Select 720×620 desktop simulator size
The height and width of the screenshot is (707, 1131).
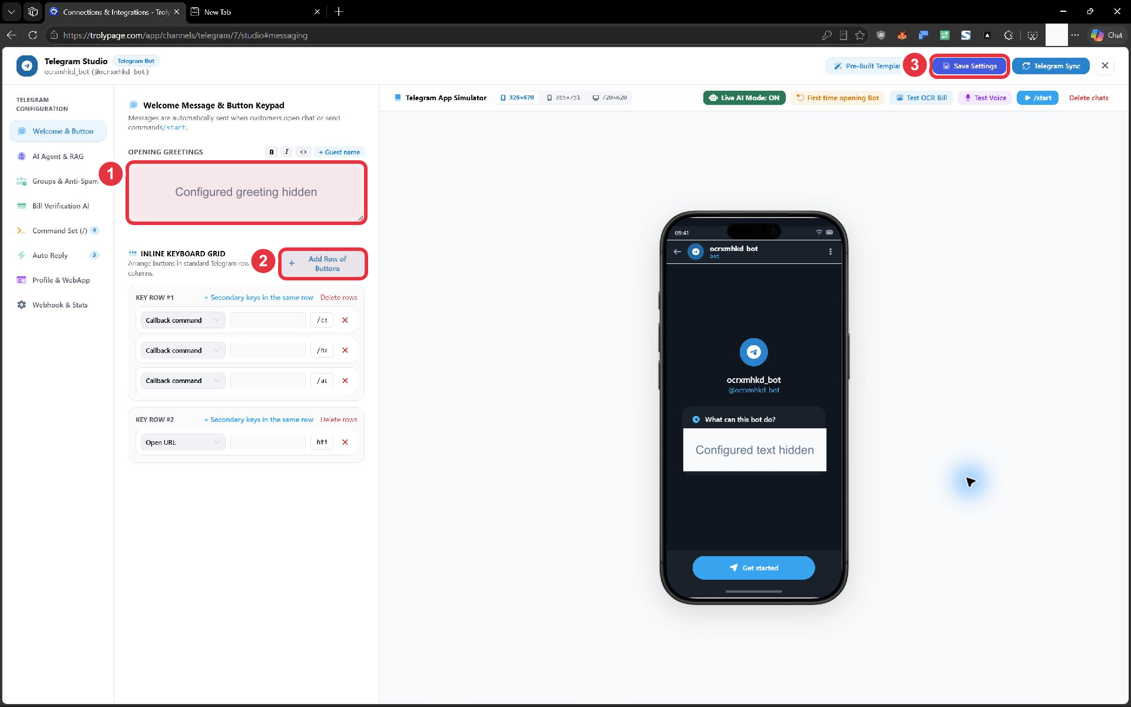[610, 98]
